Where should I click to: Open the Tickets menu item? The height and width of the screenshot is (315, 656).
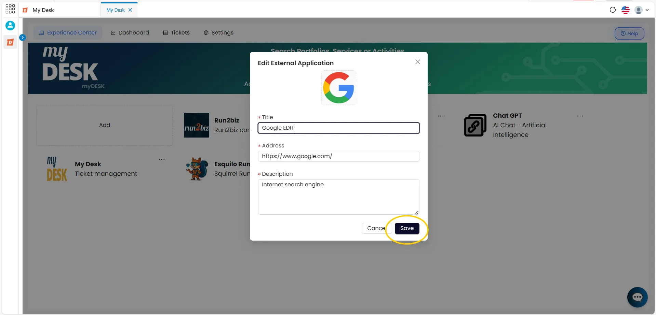click(x=176, y=33)
